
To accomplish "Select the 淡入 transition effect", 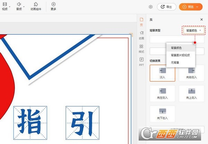I will tap(162, 73).
